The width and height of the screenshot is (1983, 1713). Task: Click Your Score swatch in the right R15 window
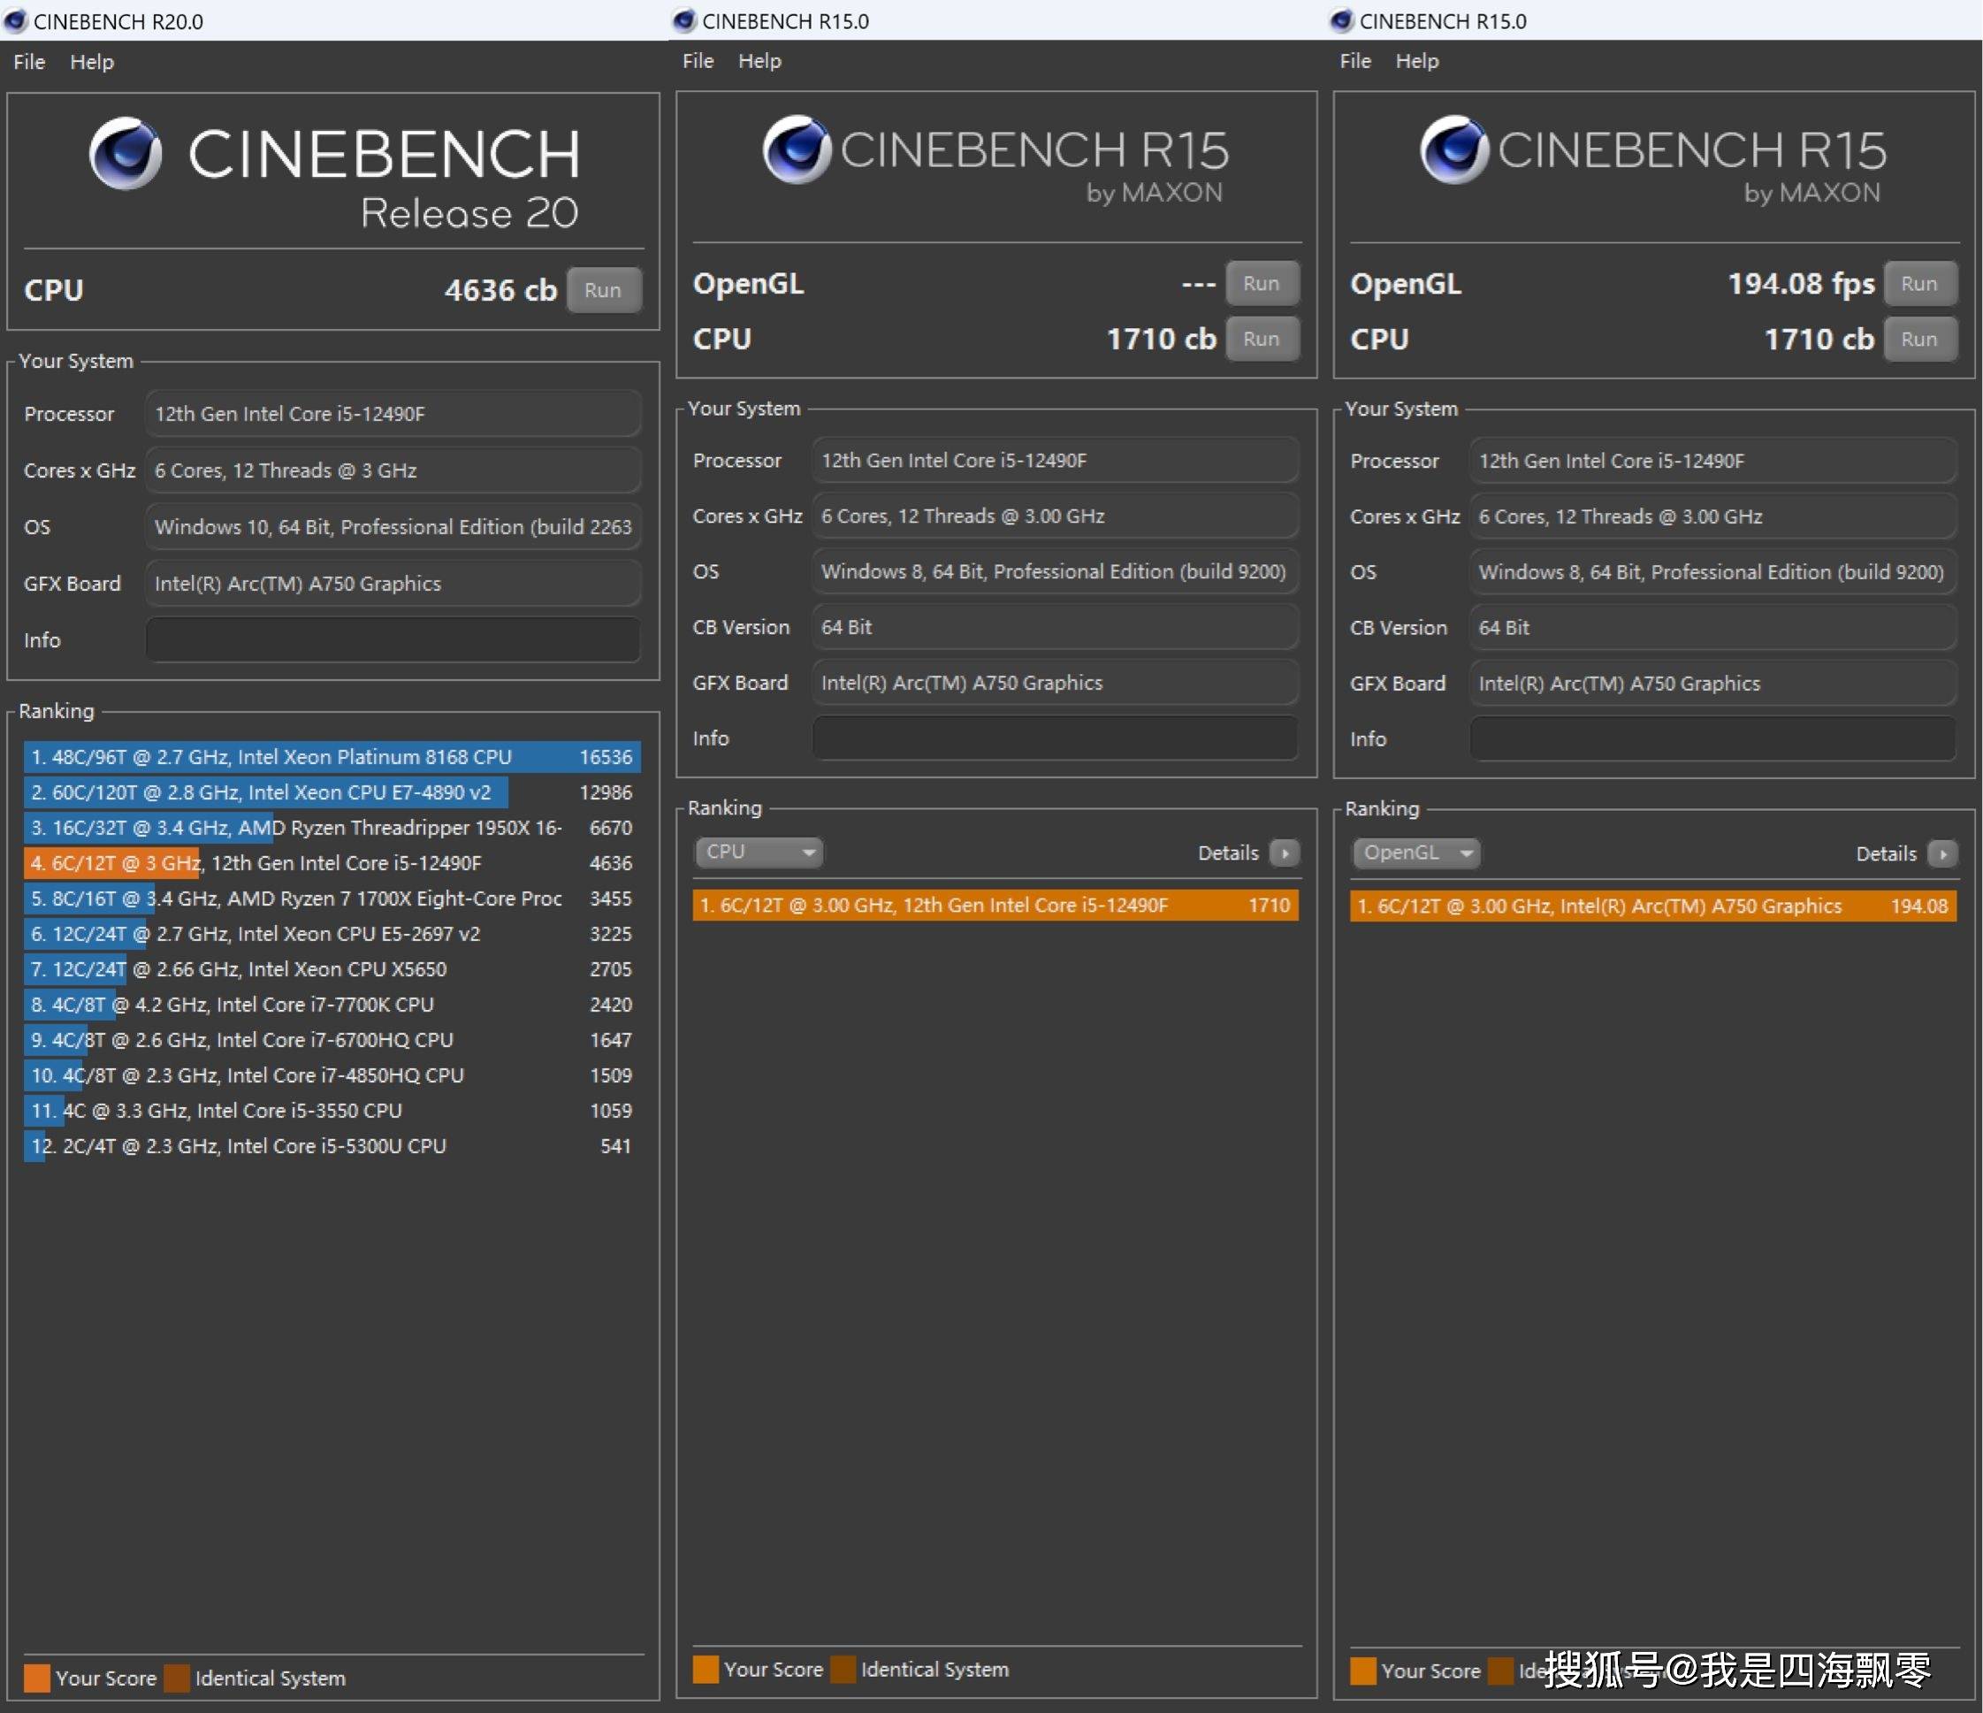pos(1363,1671)
